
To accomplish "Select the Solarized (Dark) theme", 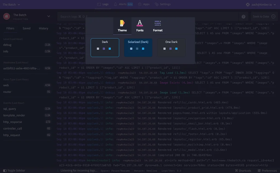I will 138,48.
